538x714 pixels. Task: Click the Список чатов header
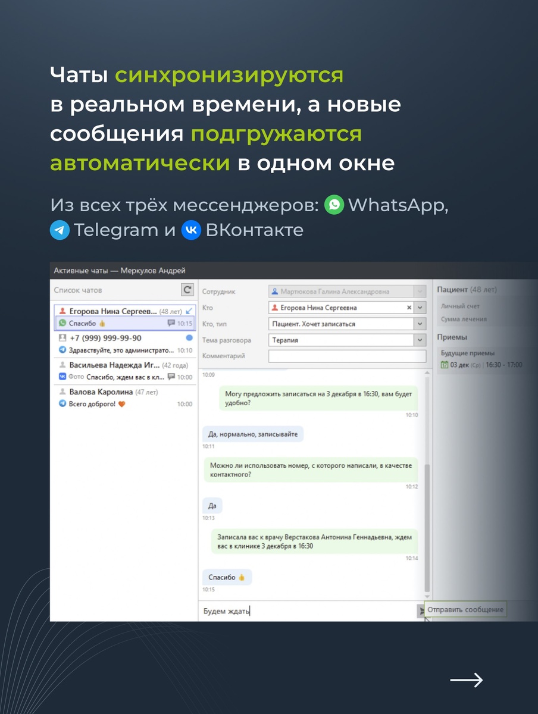click(78, 290)
